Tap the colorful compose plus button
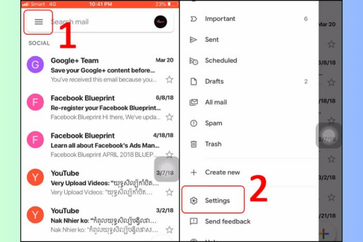Screen dimensions: 363x242 point(324,233)
